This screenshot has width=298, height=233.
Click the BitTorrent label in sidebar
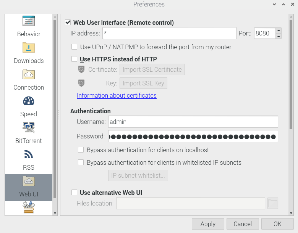(29, 141)
